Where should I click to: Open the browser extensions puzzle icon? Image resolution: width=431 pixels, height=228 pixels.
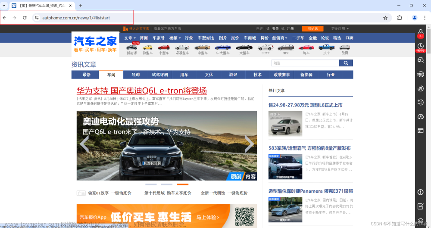[400, 18]
